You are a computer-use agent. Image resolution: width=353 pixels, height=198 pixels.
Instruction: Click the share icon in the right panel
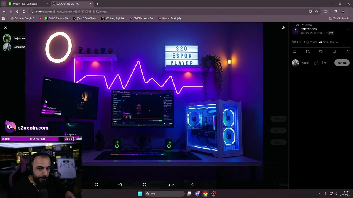(x=347, y=52)
